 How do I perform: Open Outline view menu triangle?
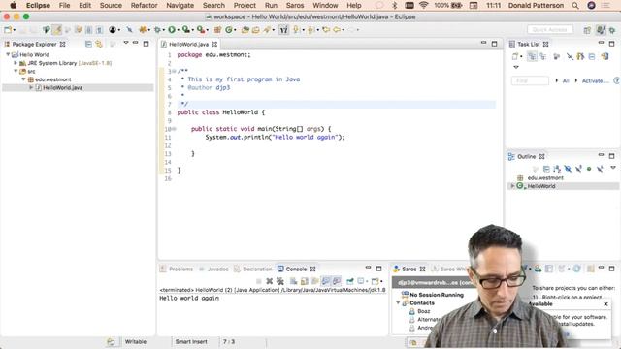click(x=613, y=168)
